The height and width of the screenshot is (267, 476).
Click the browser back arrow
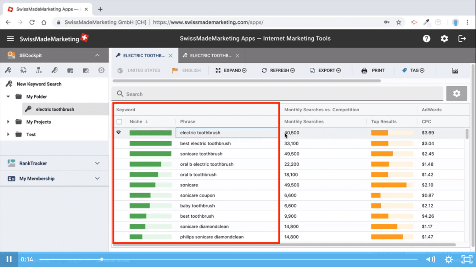(x=8, y=22)
